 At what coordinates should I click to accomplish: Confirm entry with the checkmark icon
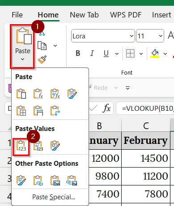tap(93, 108)
